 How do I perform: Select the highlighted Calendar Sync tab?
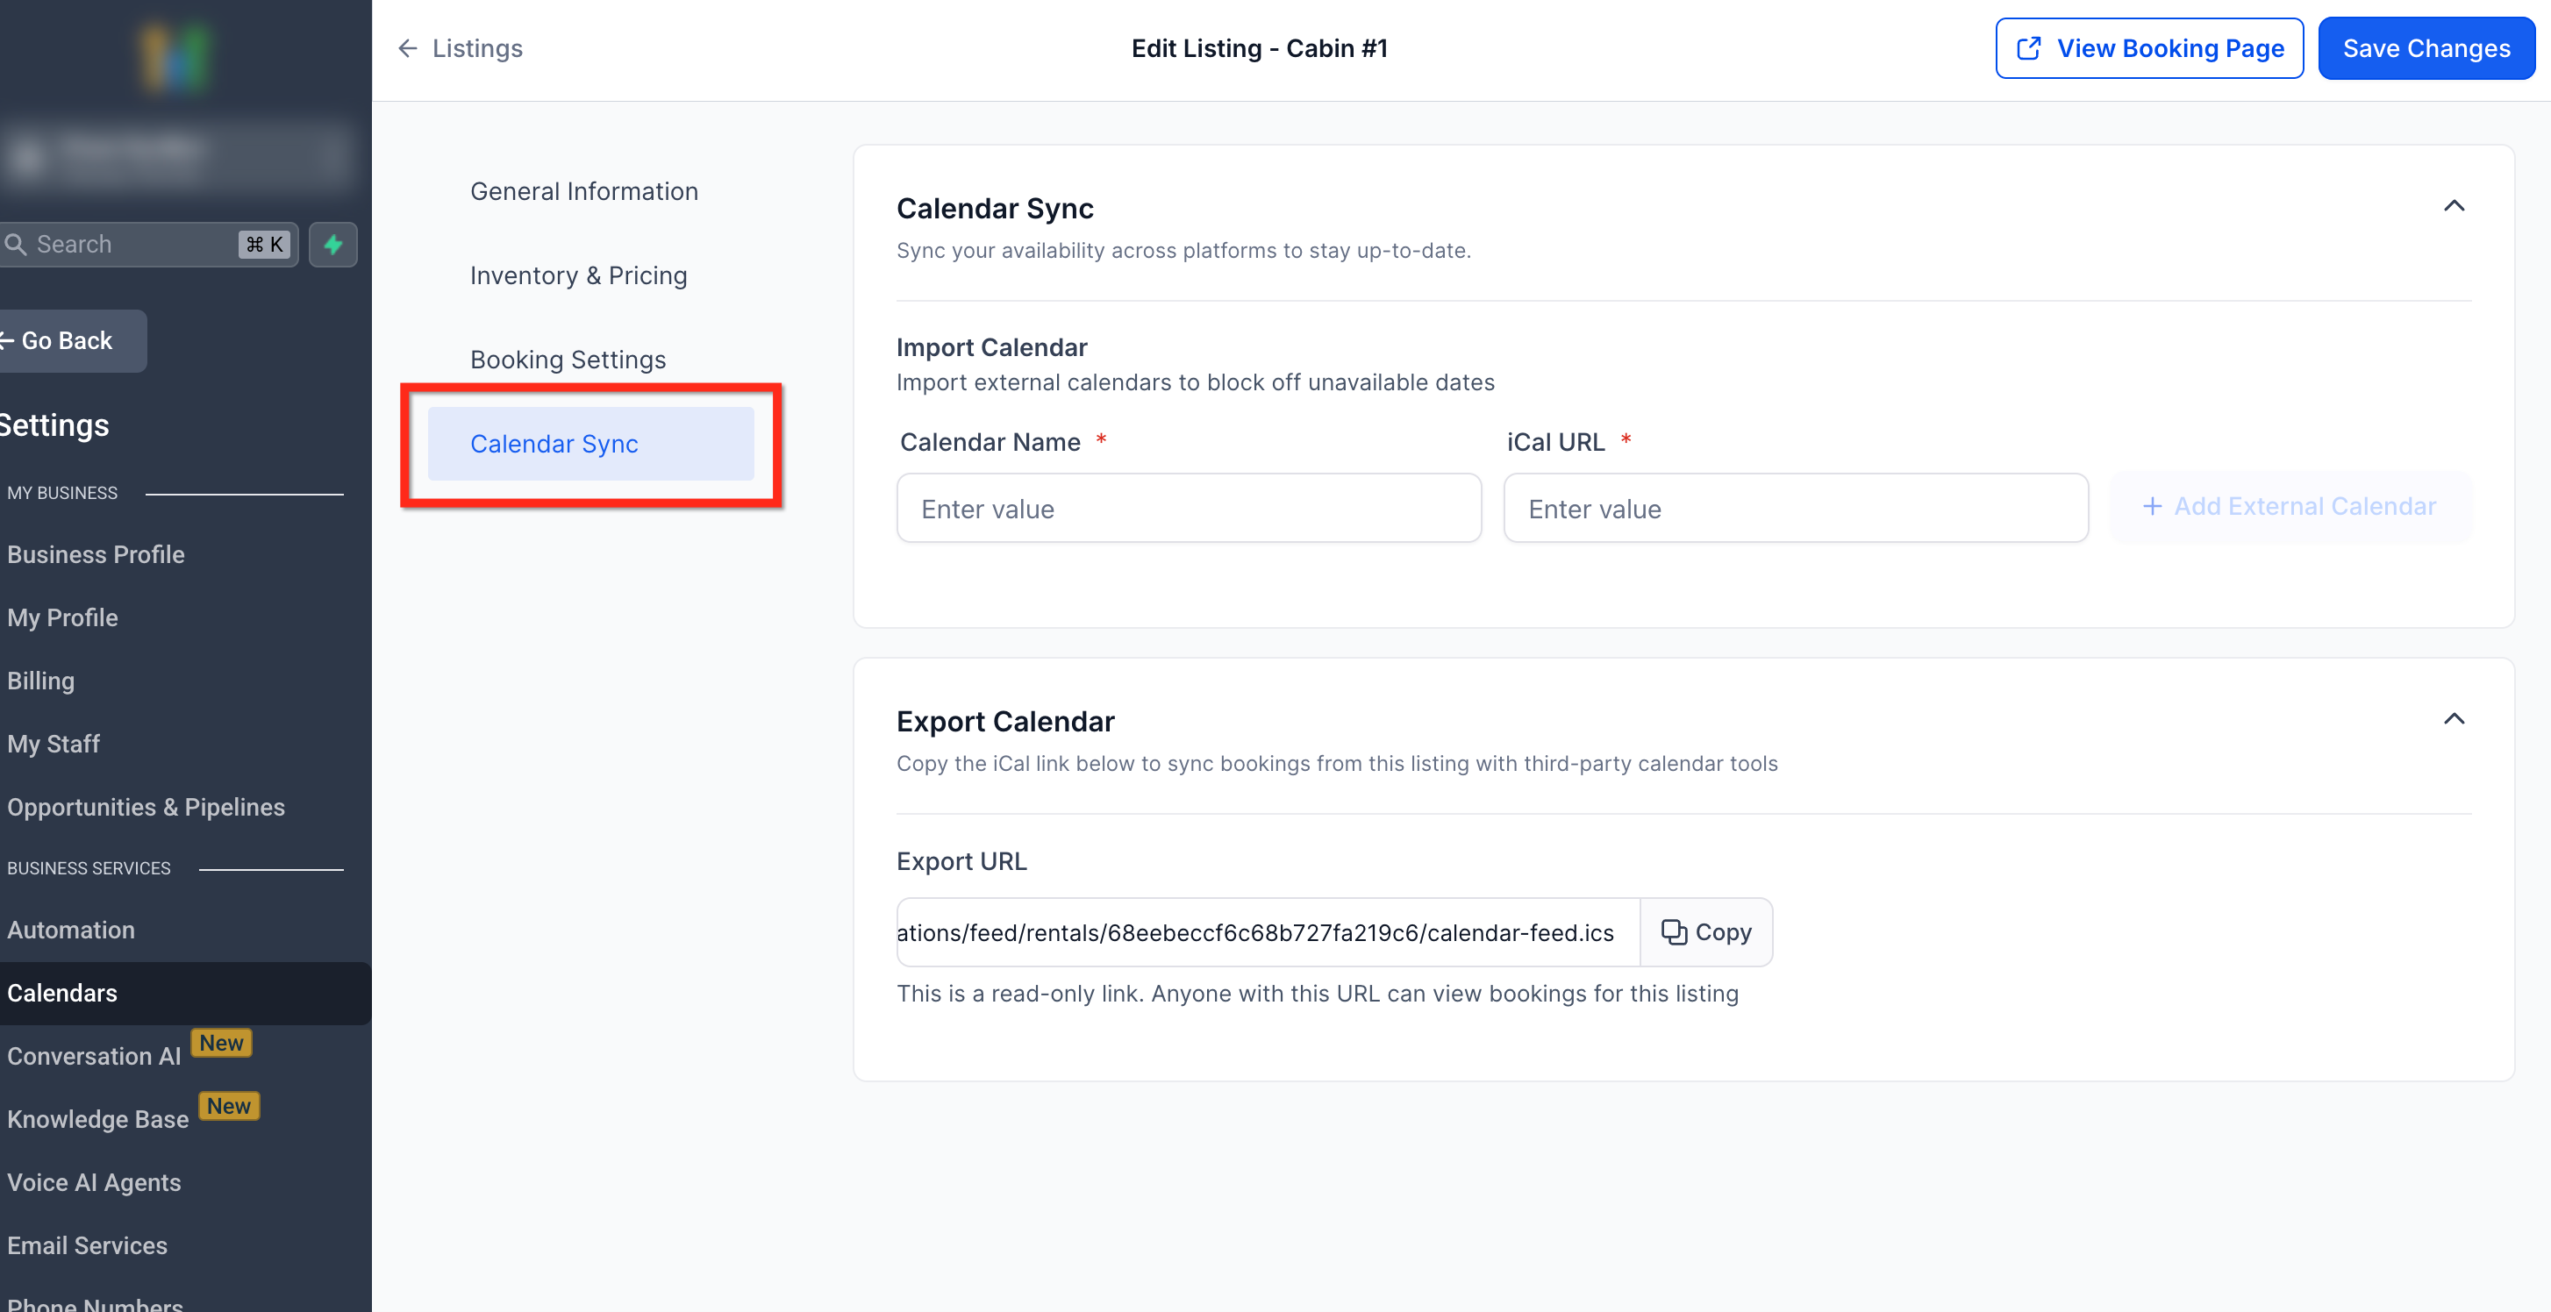[x=590, y=444]
